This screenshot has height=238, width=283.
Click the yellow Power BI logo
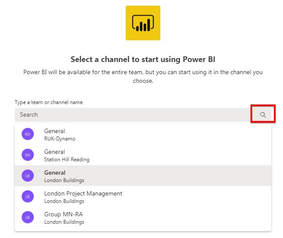(x=143, y=23)
